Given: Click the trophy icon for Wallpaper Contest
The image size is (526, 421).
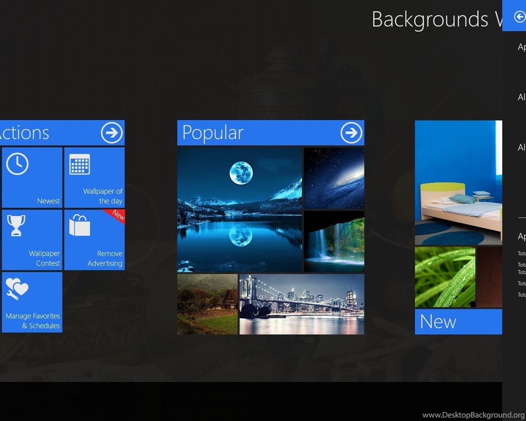Looking at the screenshot, I should [16, 225].
